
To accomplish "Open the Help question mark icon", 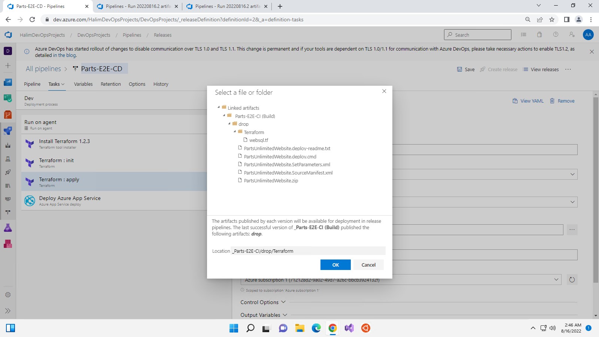I will (556, 34).
